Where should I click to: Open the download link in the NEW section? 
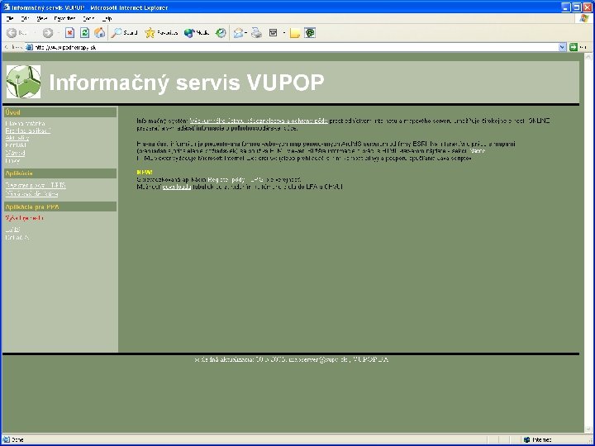[x=177, y=187]
